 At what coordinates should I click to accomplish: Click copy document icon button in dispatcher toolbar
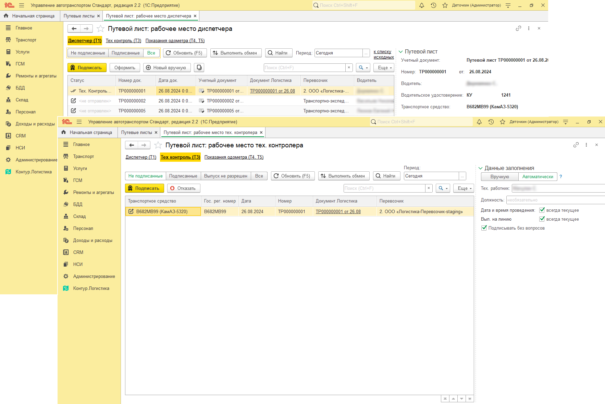[x=199, y=68]
